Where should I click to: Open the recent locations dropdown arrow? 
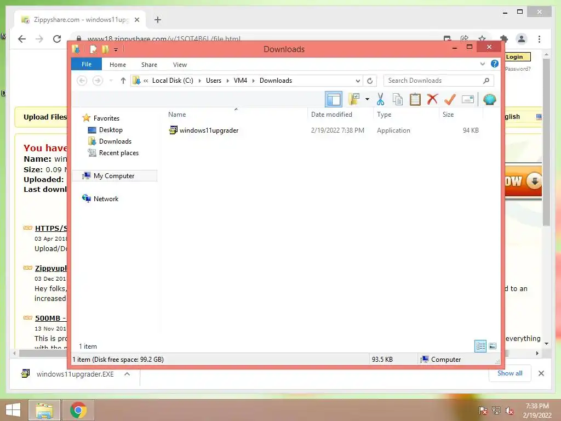pyautogui.click(x=111, y=81)
